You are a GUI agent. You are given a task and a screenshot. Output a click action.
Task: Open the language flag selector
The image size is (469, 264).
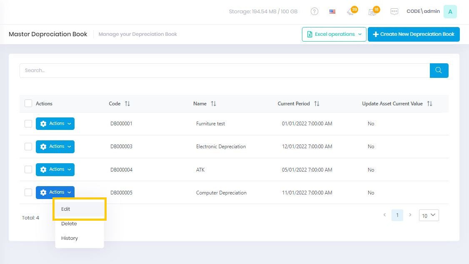point(332,12)
